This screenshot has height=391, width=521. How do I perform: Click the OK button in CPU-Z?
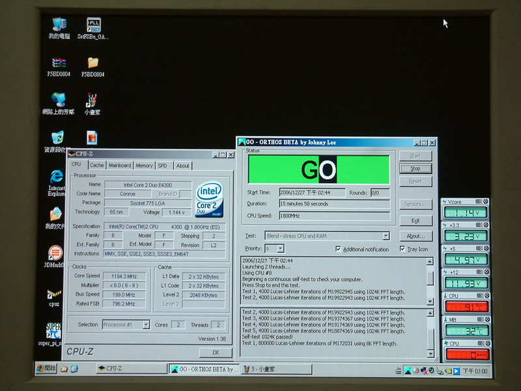click(x=216, y=353)
